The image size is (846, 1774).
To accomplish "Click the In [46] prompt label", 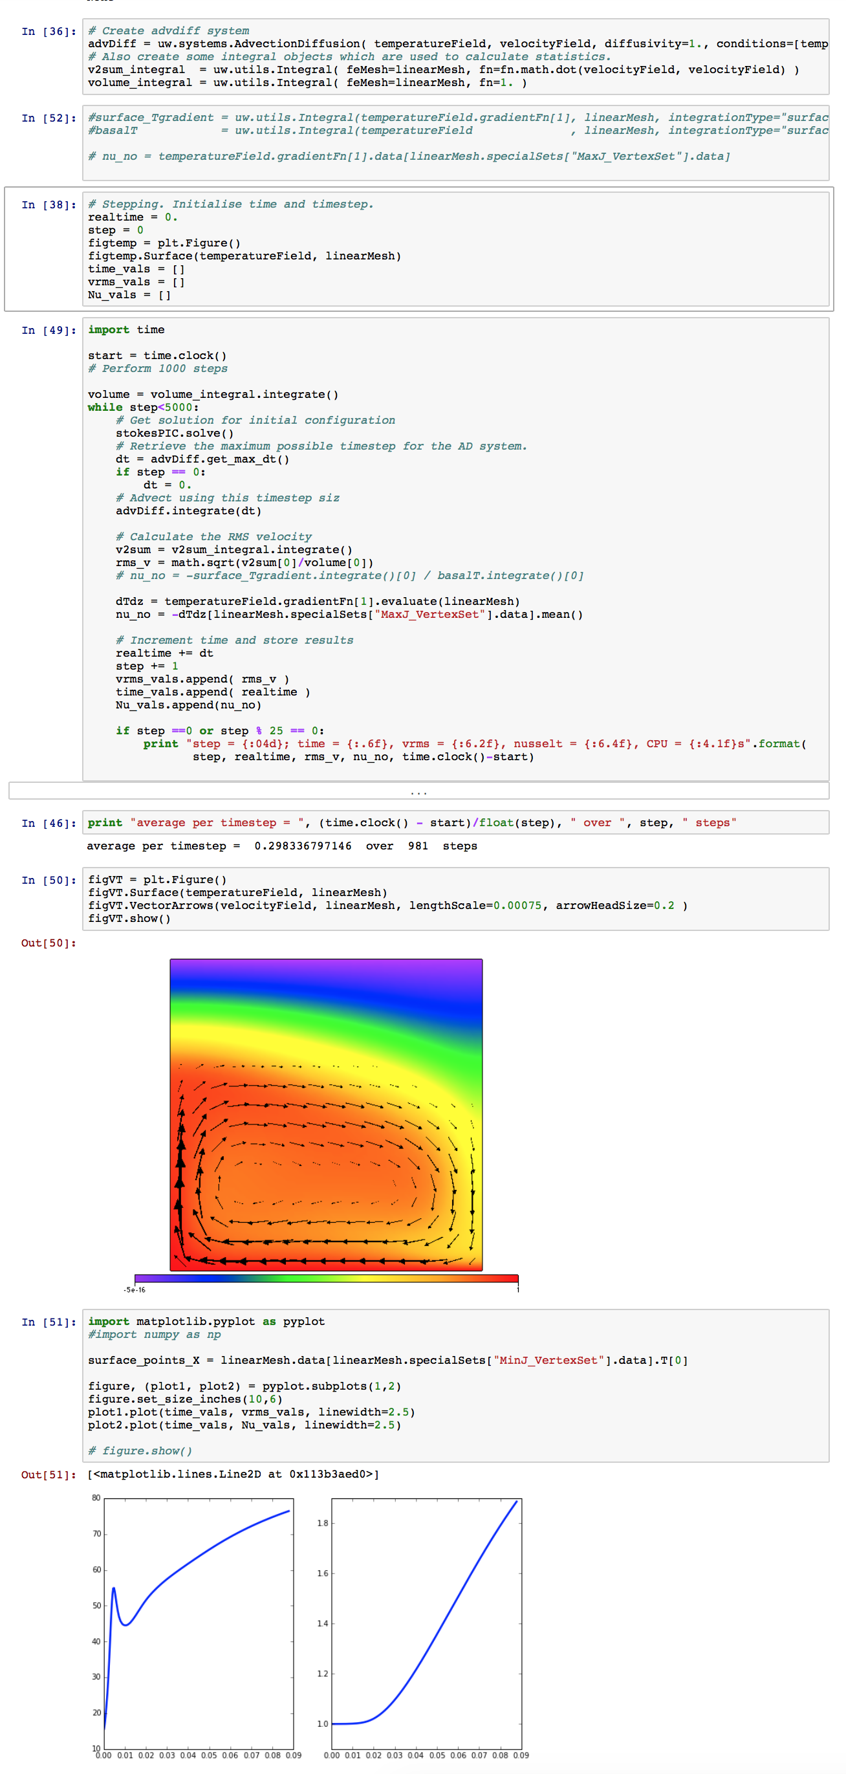I will [x=49, y=824].
